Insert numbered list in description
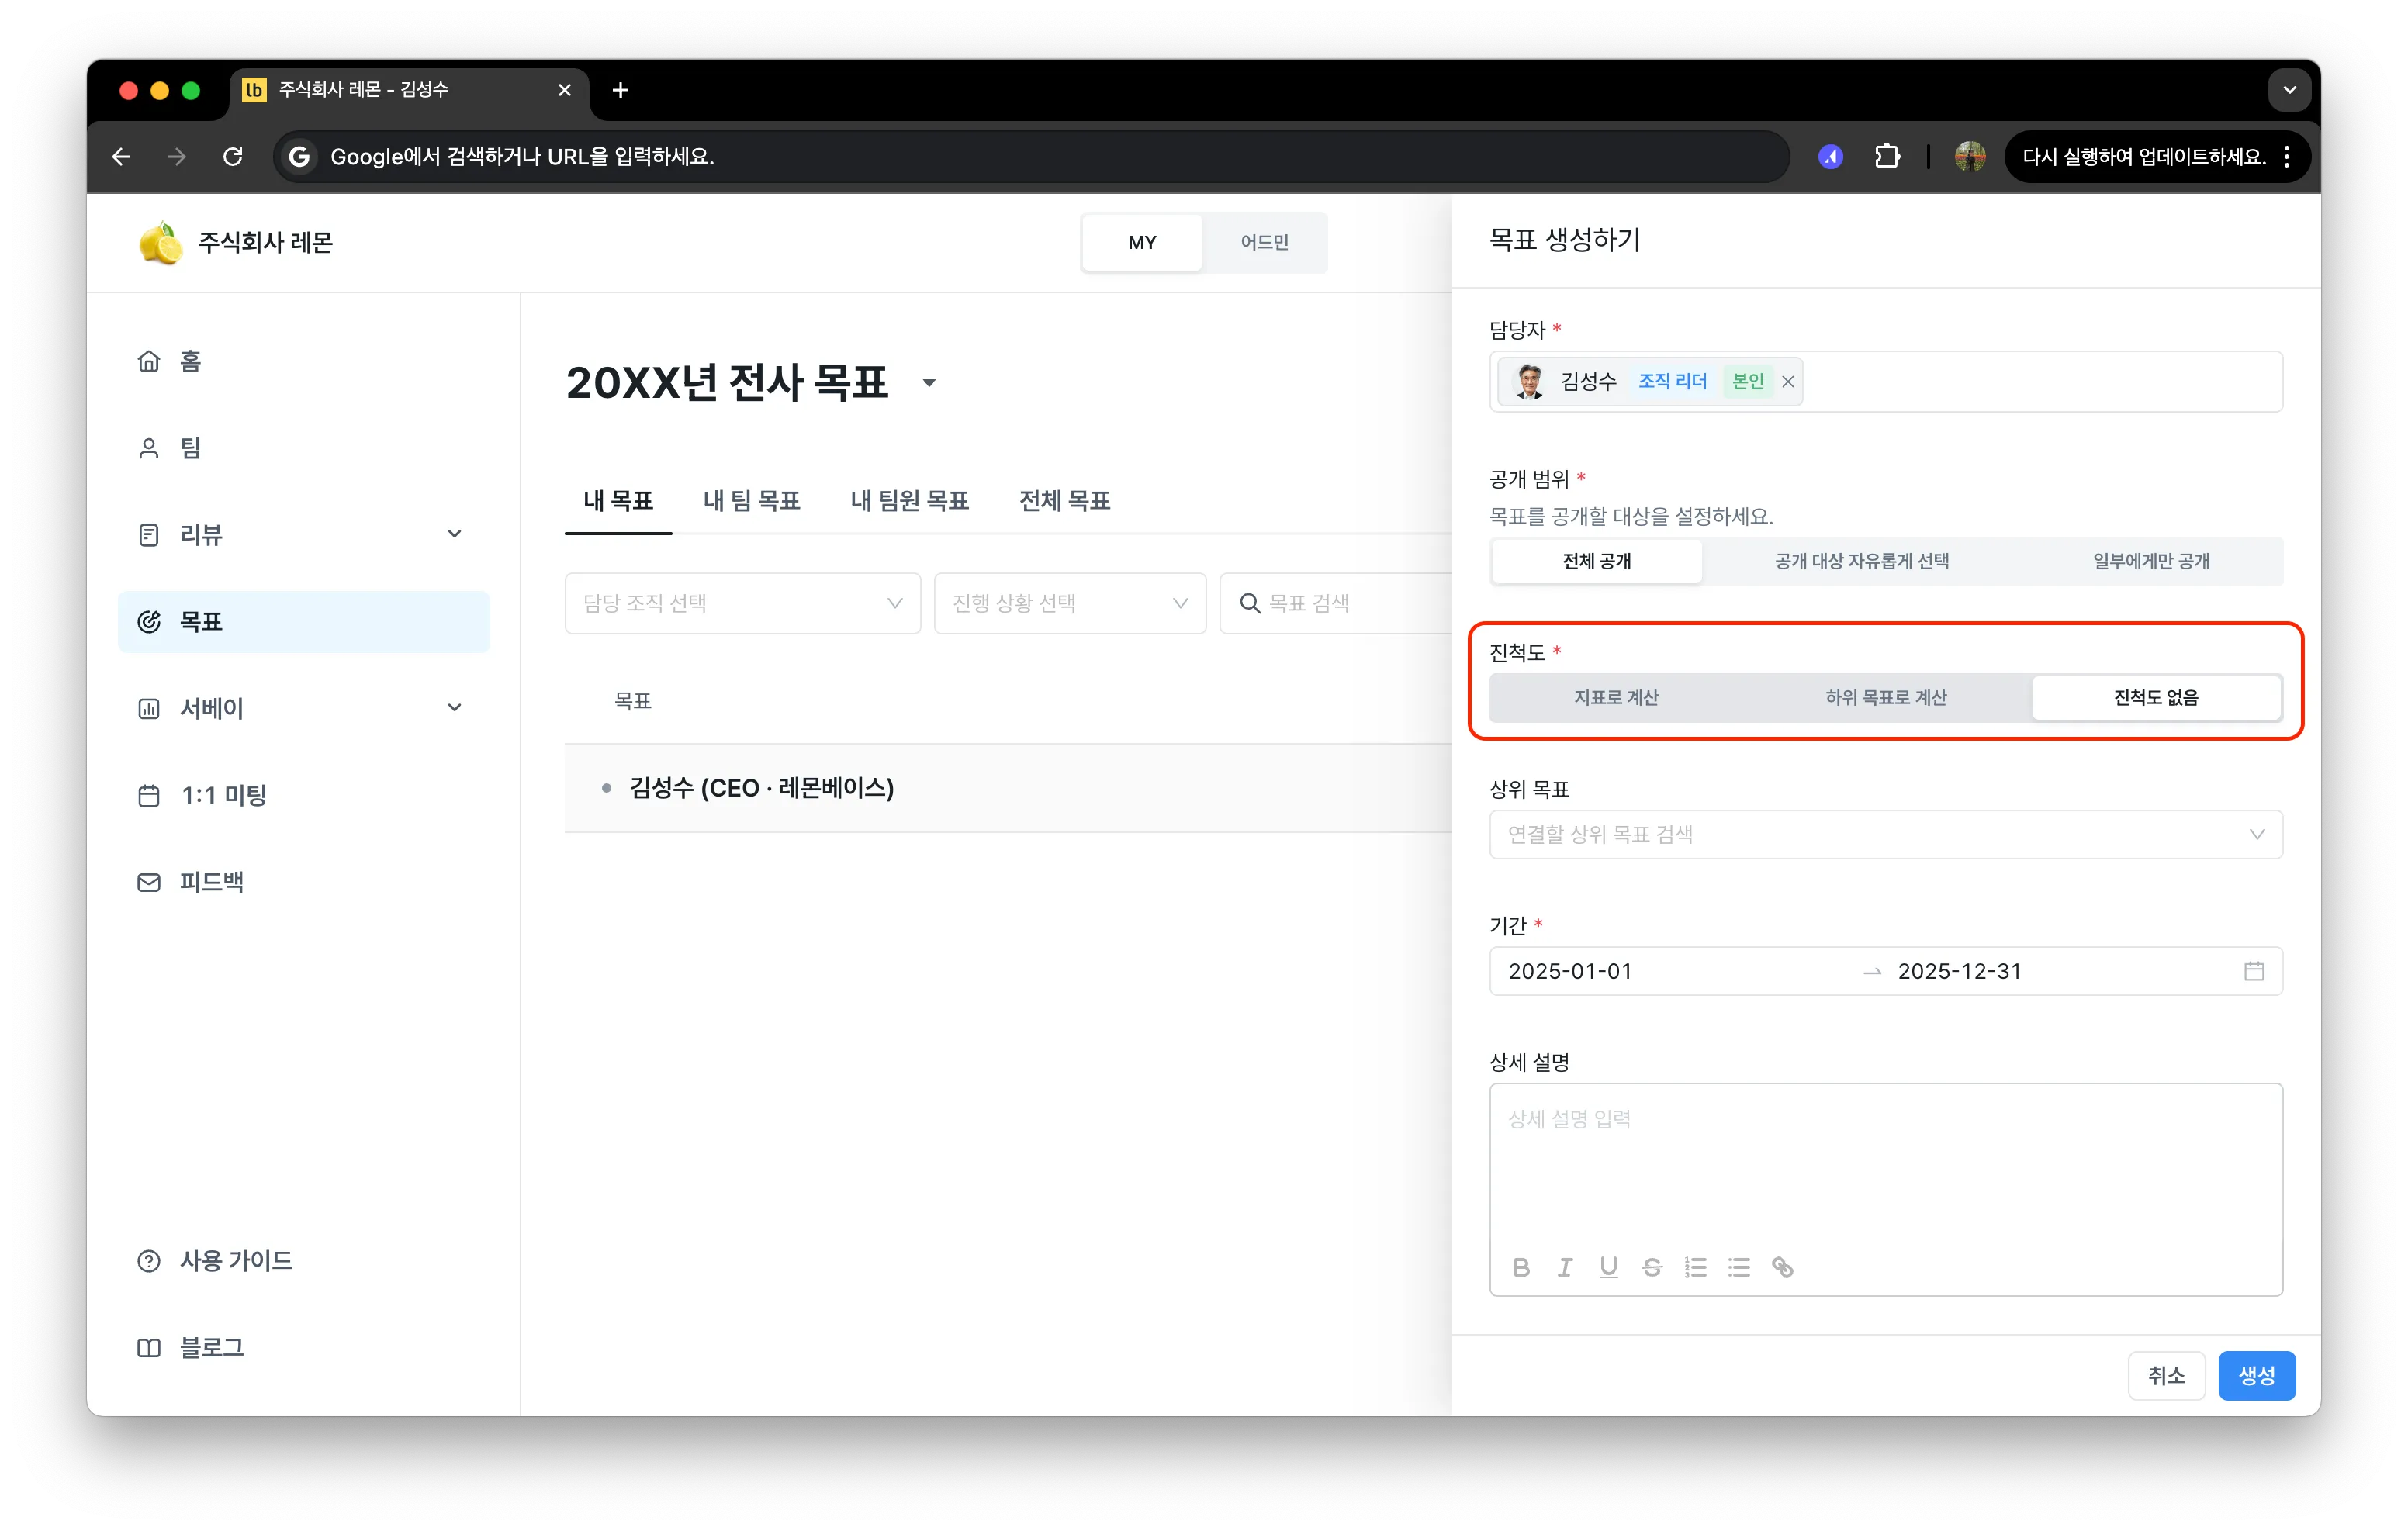The width and height of the screenshot is (2408, 1531). (x=1695, y=1267)
